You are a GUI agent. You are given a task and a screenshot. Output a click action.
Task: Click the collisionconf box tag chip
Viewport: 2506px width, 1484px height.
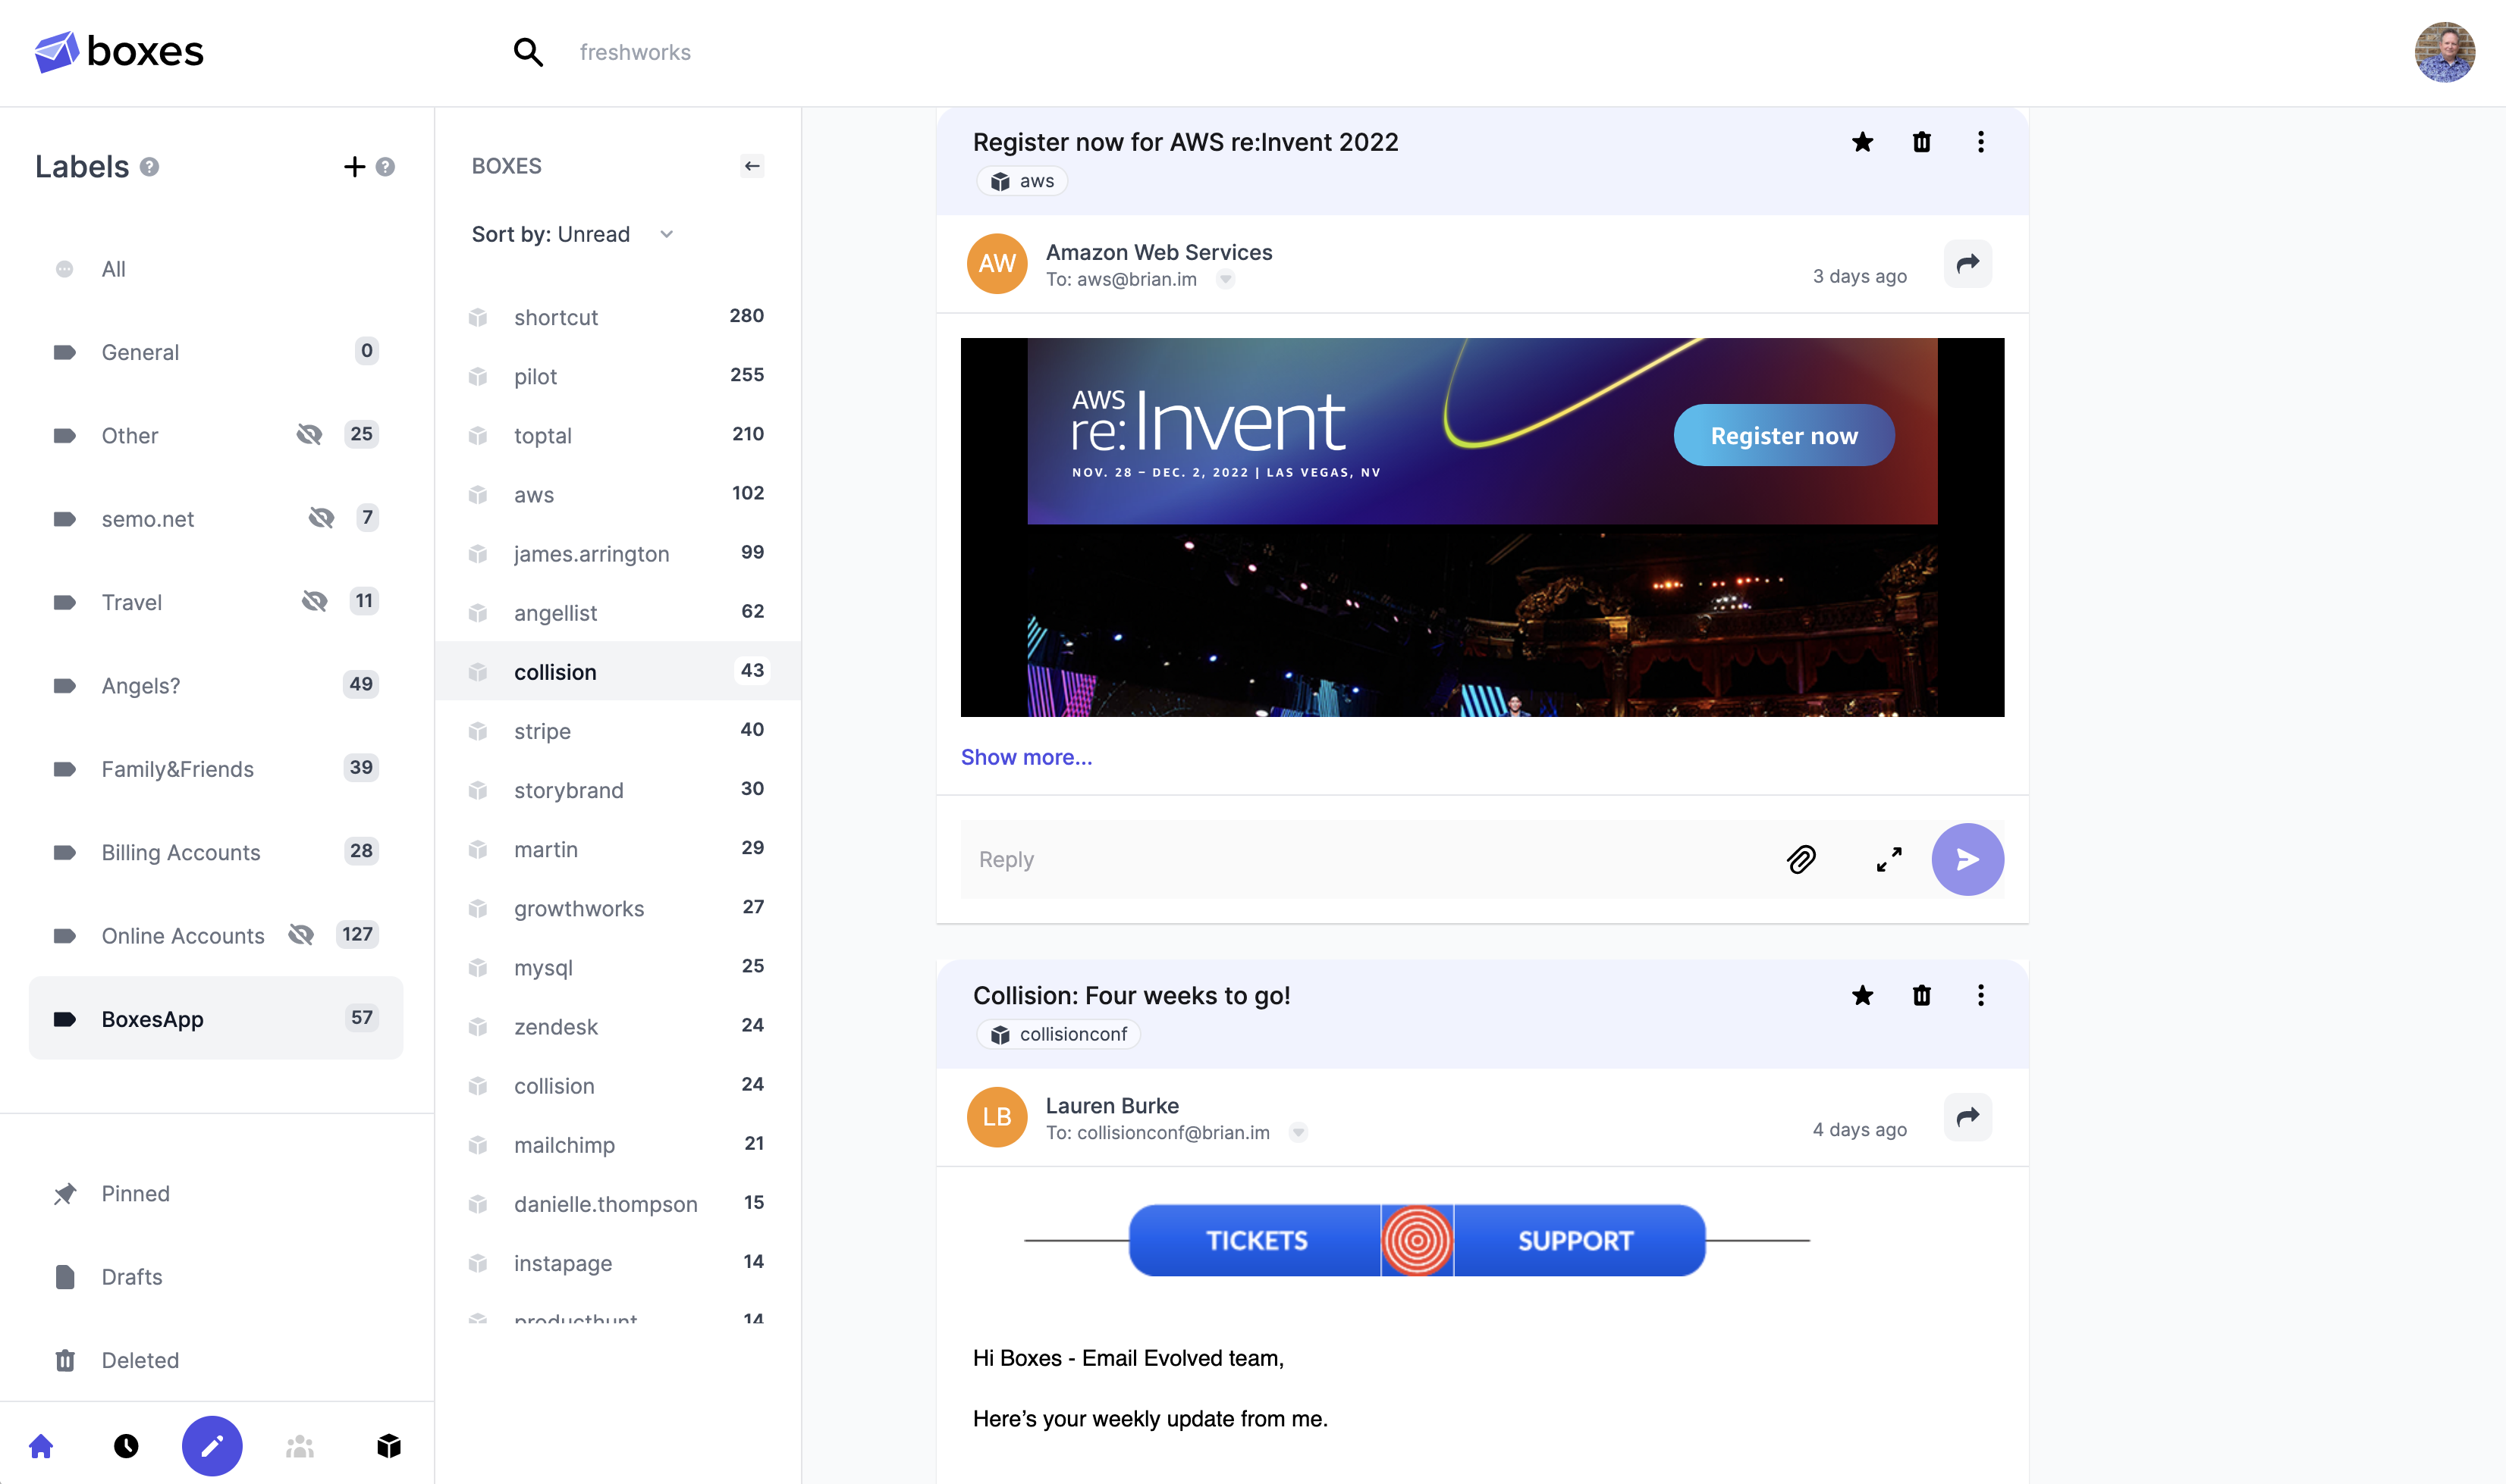click(1058, 1035)
